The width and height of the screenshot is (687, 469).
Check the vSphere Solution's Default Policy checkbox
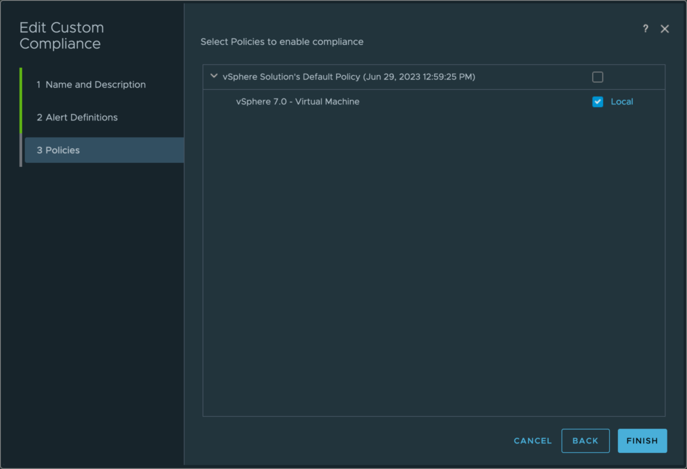(x=598, y=77)
